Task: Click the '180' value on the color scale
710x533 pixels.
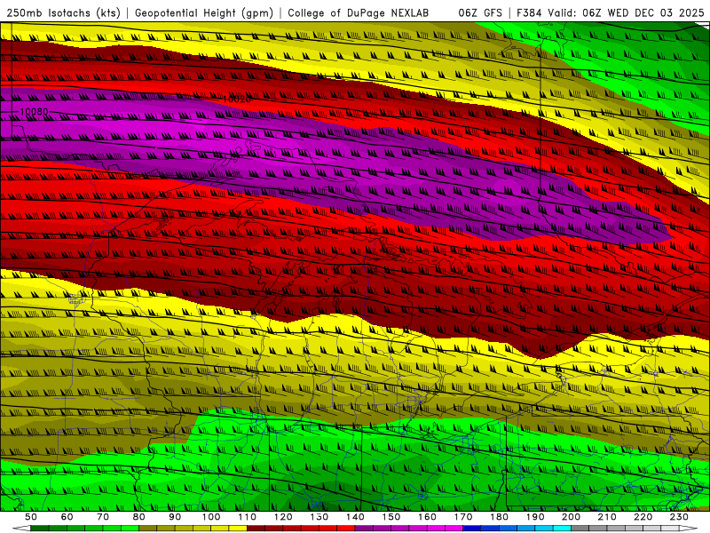Action: coord(499,517)
